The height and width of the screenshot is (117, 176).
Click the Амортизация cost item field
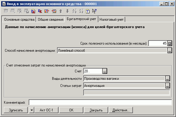click(x=124, y=86)
